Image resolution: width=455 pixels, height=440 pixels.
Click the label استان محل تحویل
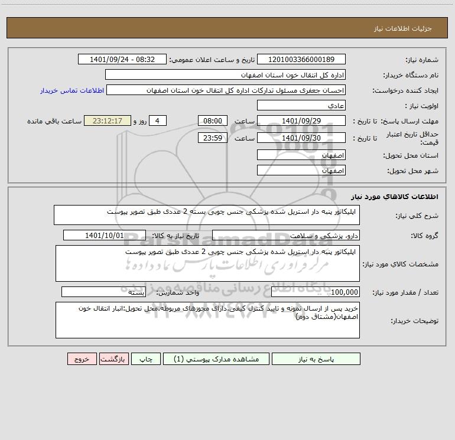pos(411,156)
